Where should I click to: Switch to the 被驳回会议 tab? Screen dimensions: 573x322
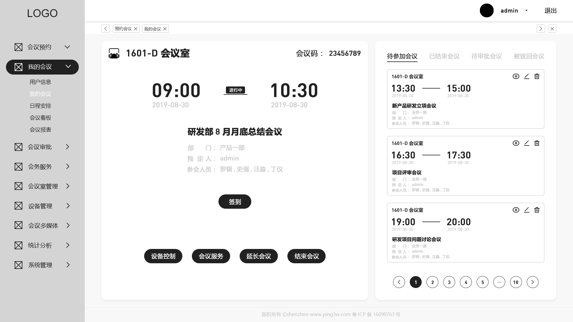(529, 56)
